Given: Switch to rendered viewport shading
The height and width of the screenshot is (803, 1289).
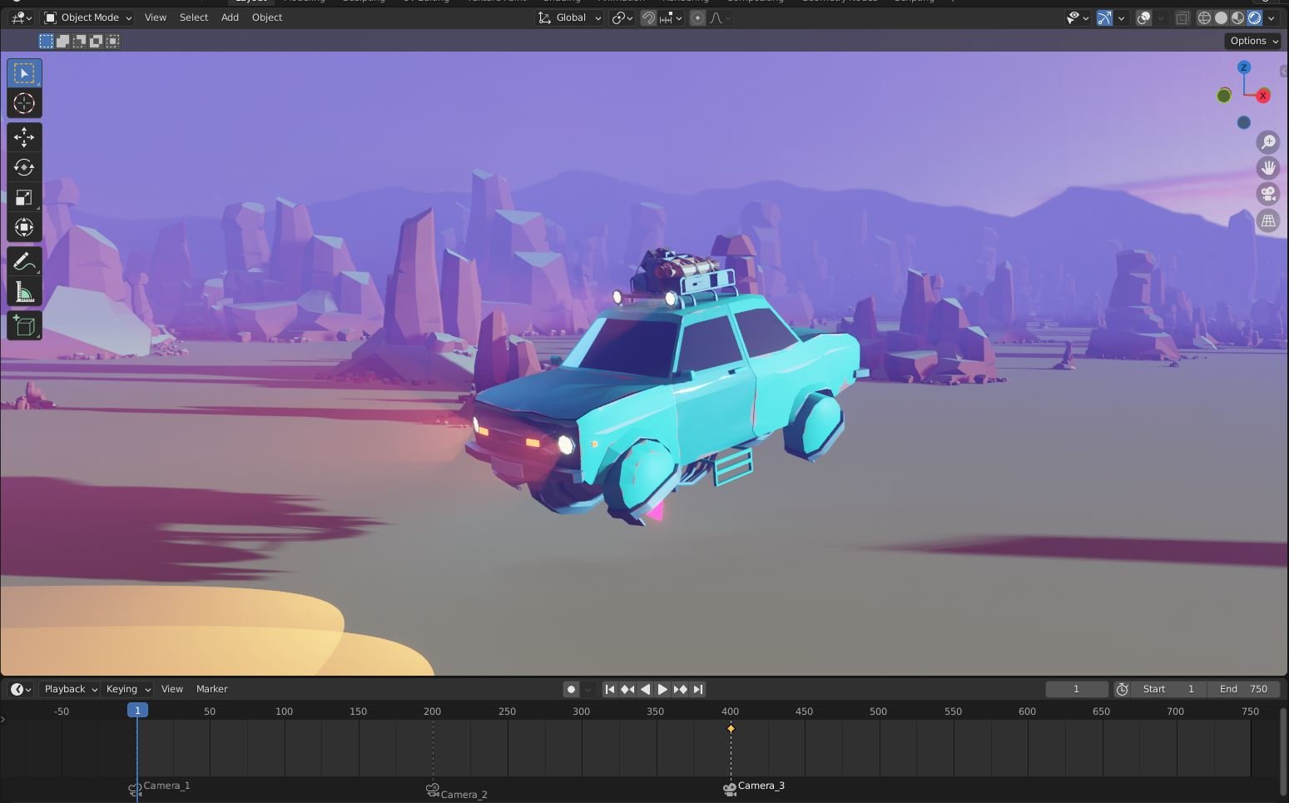Looking at the screenshot, I should coord(1254,17).
